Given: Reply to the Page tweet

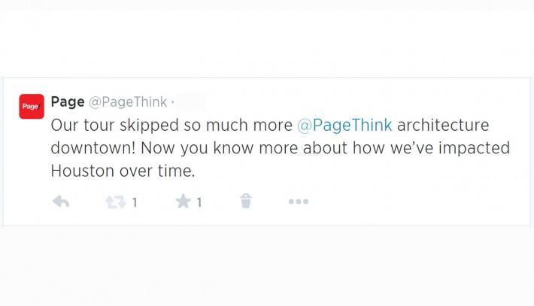Looking at the screenshot, I should (x=61, y=201).
